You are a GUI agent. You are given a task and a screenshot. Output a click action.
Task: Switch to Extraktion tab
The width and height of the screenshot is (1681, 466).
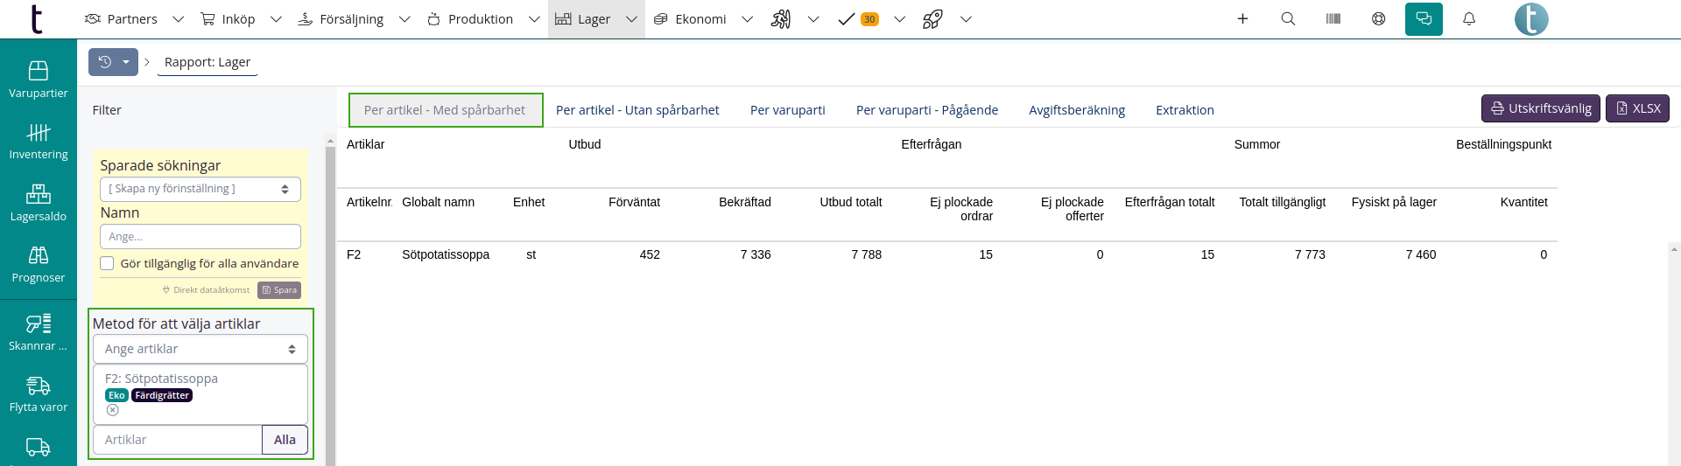pyautogui.click(x=1185, y=110)
